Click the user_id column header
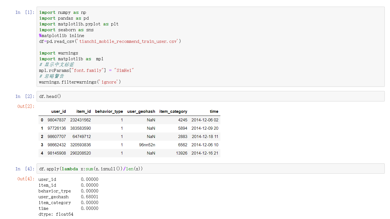 click(58, 111)
